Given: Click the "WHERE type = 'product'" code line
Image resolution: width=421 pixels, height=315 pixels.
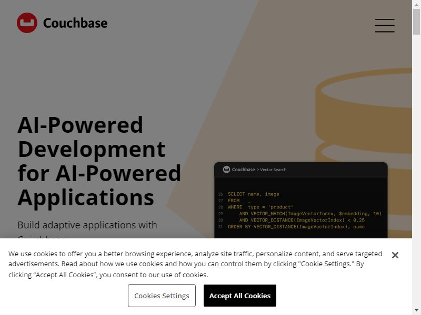Looking at the screenshot, I should (x=260, y=207).
